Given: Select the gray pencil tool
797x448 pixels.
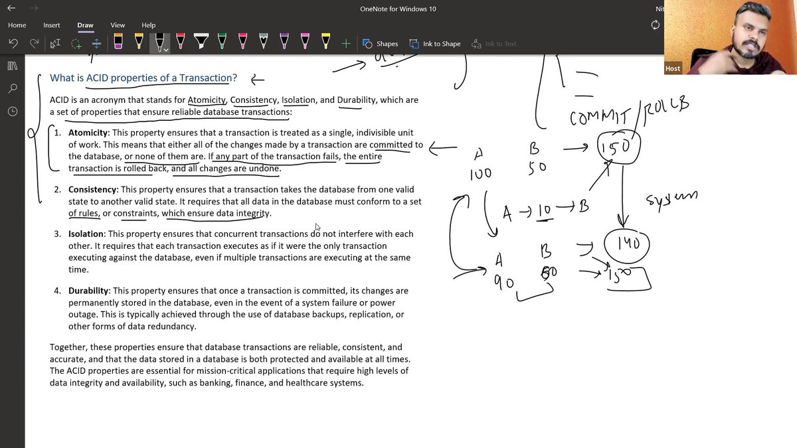Looking at the screenshot, I should tap(263, 42).
